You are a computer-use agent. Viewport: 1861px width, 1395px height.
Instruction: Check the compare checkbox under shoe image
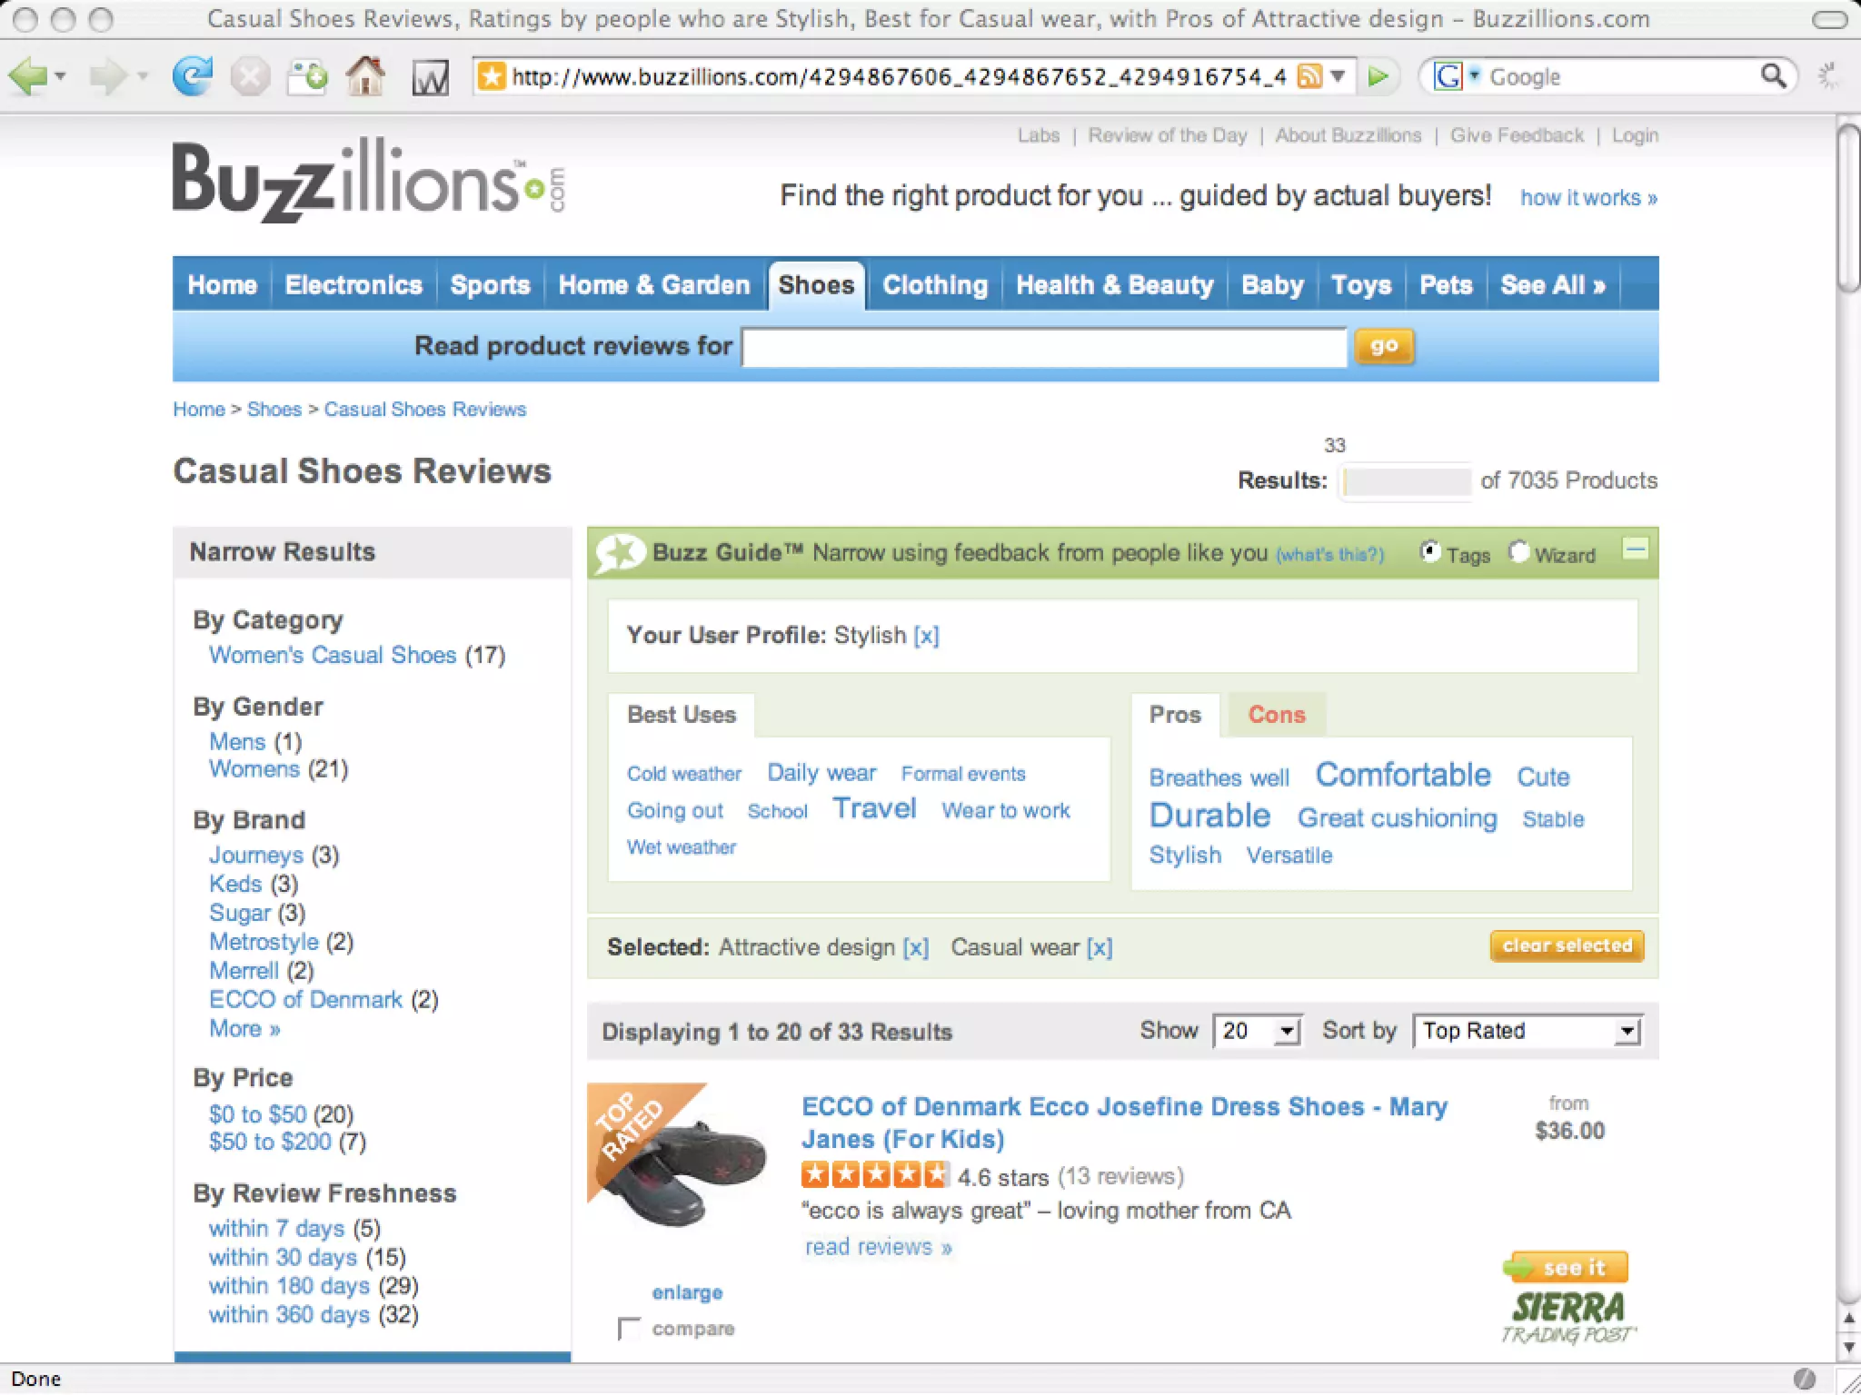(628, 1329)
